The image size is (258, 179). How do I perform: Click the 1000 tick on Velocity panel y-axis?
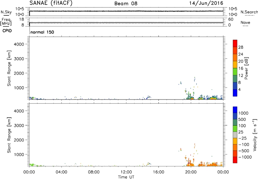click(x=19, y=154)
